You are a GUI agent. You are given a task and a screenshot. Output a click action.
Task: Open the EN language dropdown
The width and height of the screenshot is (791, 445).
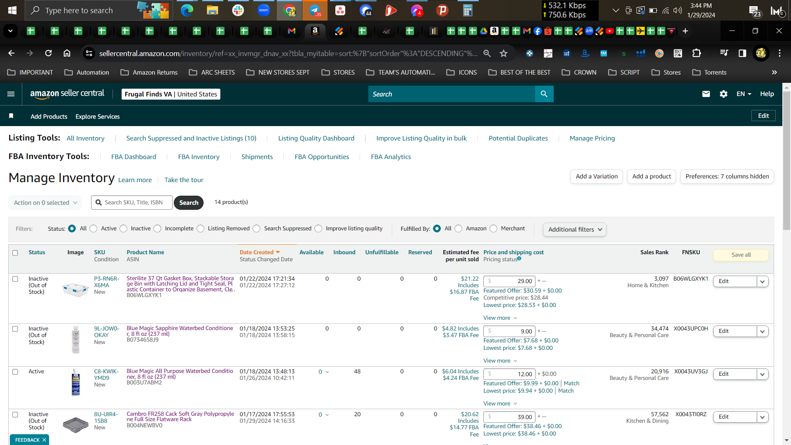(744, 94)
